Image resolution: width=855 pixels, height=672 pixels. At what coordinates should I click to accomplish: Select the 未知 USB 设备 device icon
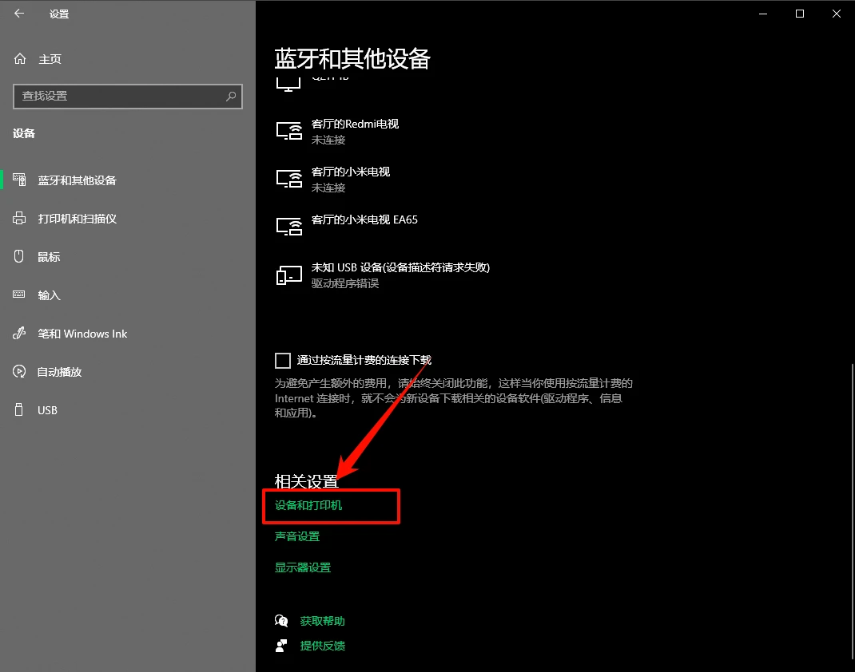point(289,275)
